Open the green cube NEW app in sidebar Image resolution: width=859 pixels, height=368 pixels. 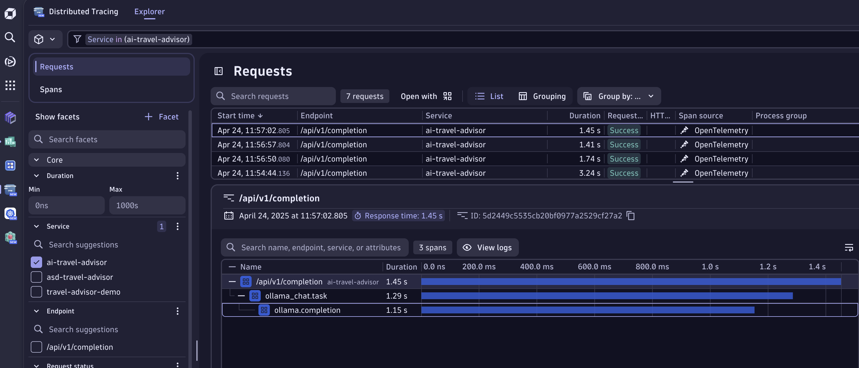[10, 237]
